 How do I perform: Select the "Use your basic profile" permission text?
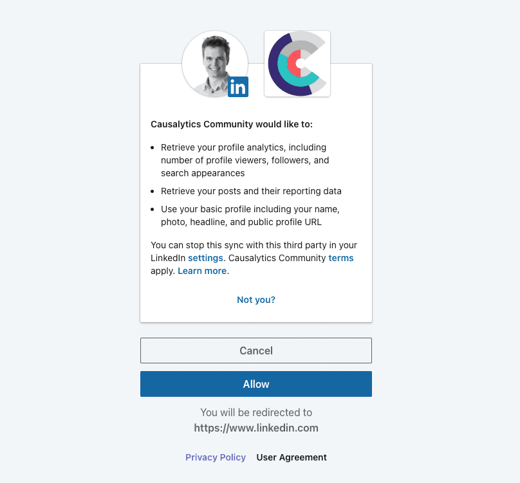[x=250, y=215]
